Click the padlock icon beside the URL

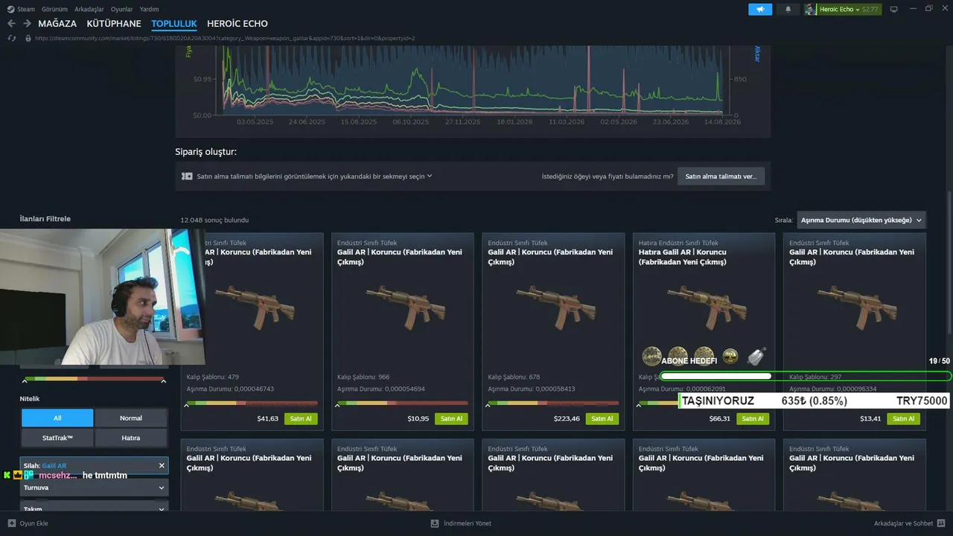(x=28, y=38)
